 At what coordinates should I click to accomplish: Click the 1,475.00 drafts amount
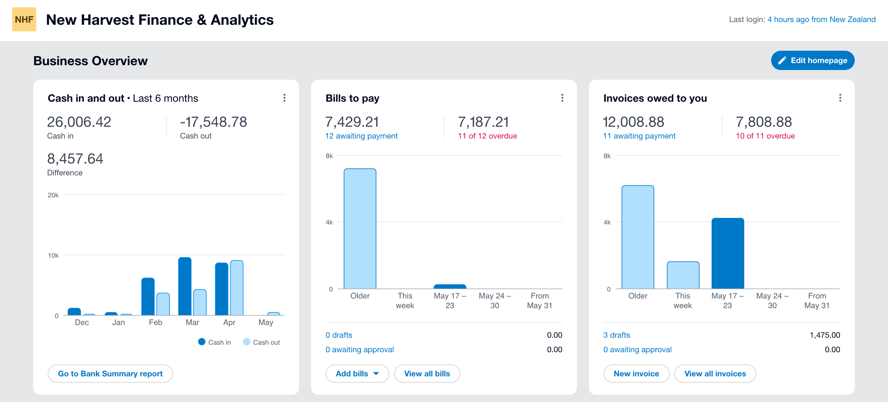tap(825, 335)
